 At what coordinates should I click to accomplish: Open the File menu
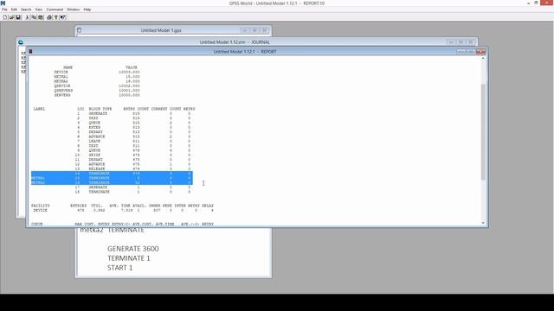(4, 10)
